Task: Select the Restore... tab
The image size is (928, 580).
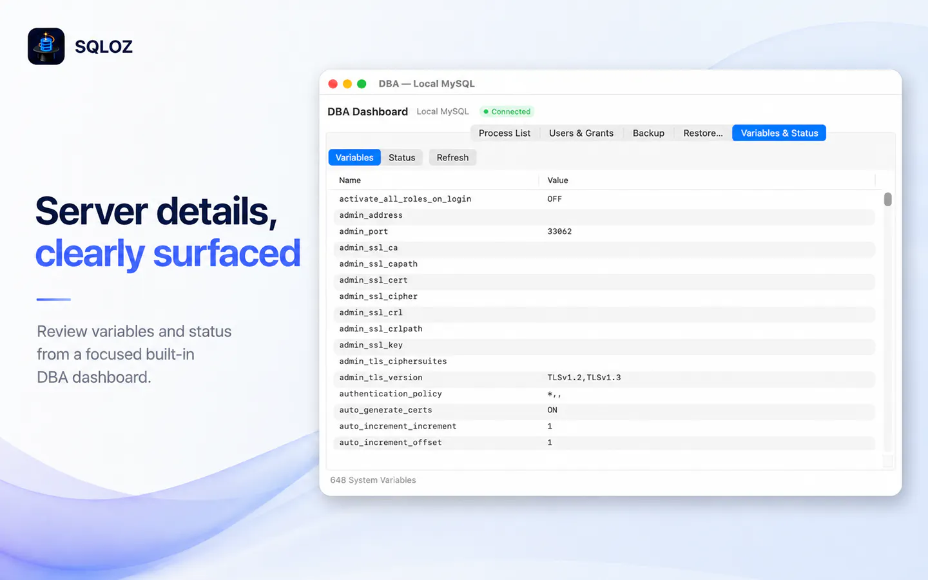Action: [703, 133]
